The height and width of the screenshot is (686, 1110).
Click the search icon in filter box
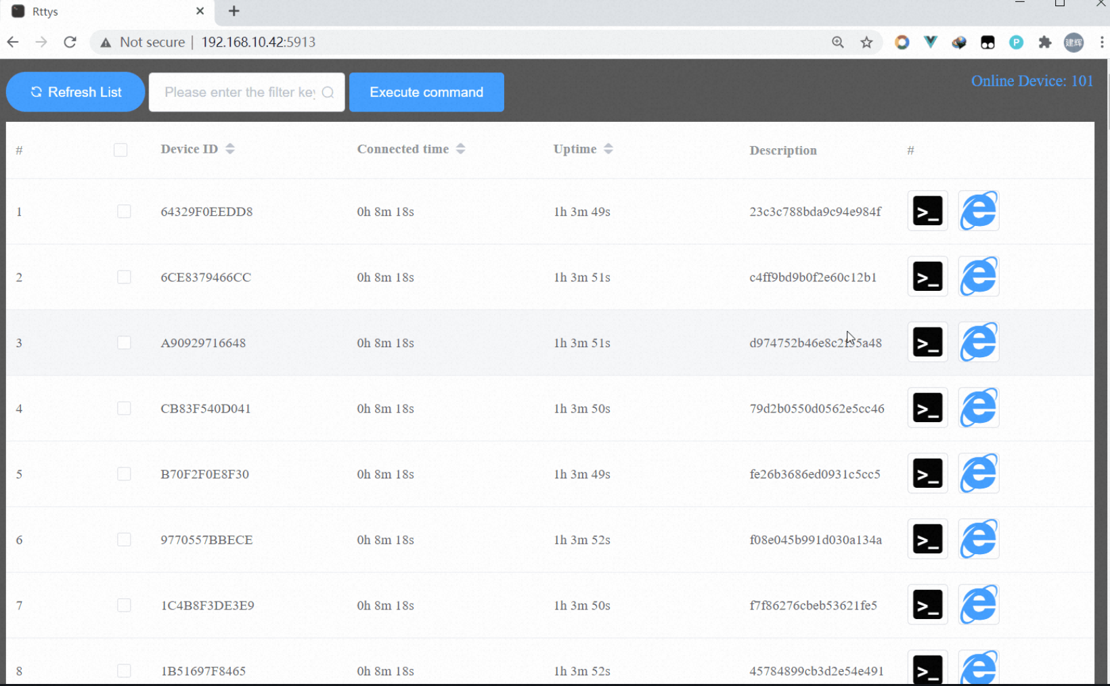click(328, 93)
